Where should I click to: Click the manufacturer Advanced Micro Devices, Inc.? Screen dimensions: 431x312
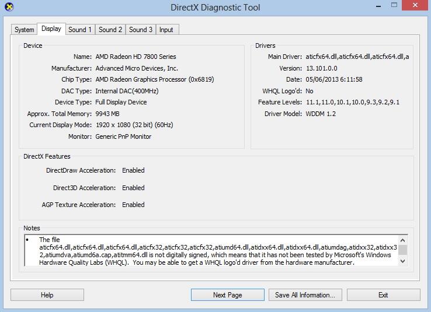tap(137, 68)
